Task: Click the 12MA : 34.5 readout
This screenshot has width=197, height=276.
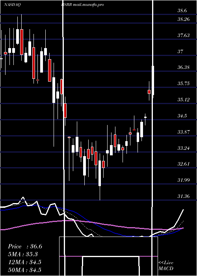Action: coord(24,262)
